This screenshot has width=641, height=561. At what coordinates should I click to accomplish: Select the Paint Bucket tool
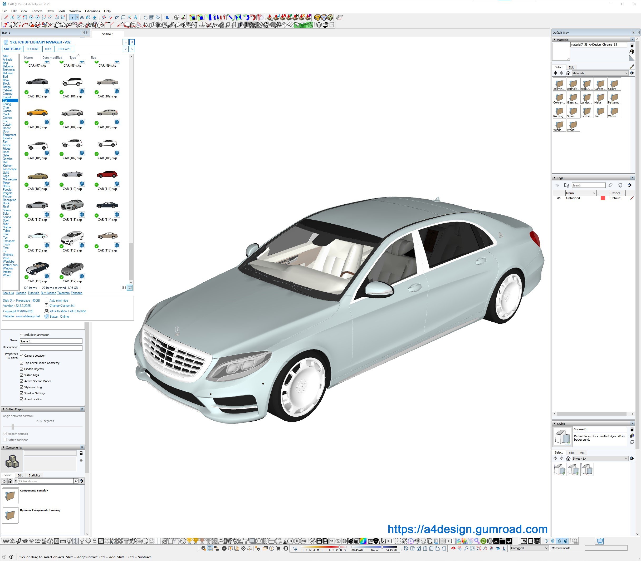tap(88, 18)
